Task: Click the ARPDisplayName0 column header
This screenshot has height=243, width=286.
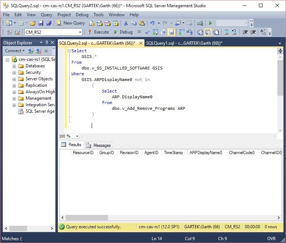Action: [x=207, y=153]
